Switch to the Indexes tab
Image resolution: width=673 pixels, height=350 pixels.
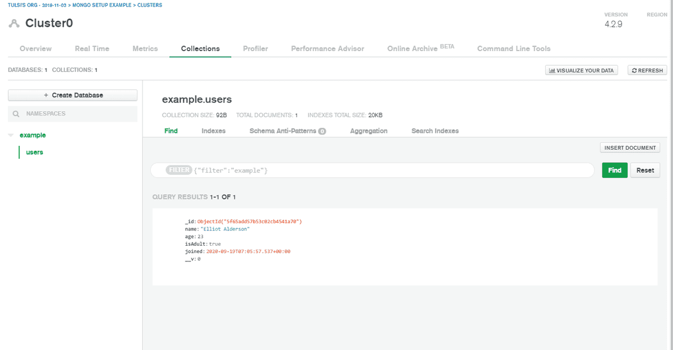213,130
